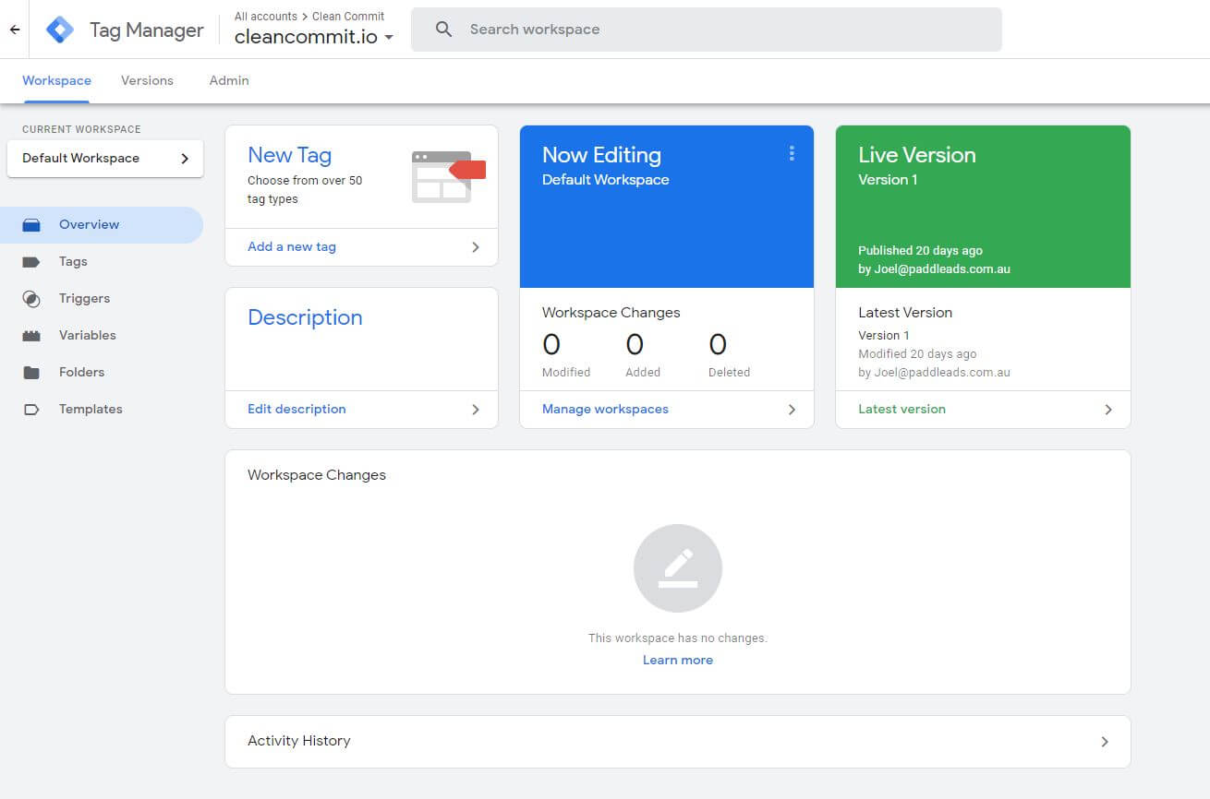This screenshot has height=799, width=1210.
Task: Click the back arrow icon
Action: pyautogui.click(x=15, y=30)
